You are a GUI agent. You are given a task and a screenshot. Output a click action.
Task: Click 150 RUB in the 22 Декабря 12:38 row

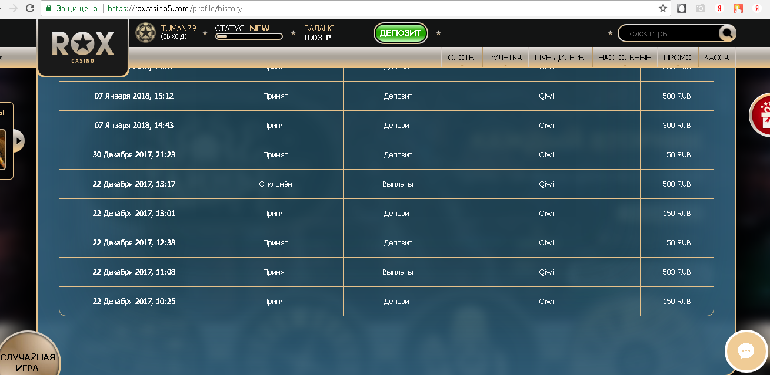(676, 242)
